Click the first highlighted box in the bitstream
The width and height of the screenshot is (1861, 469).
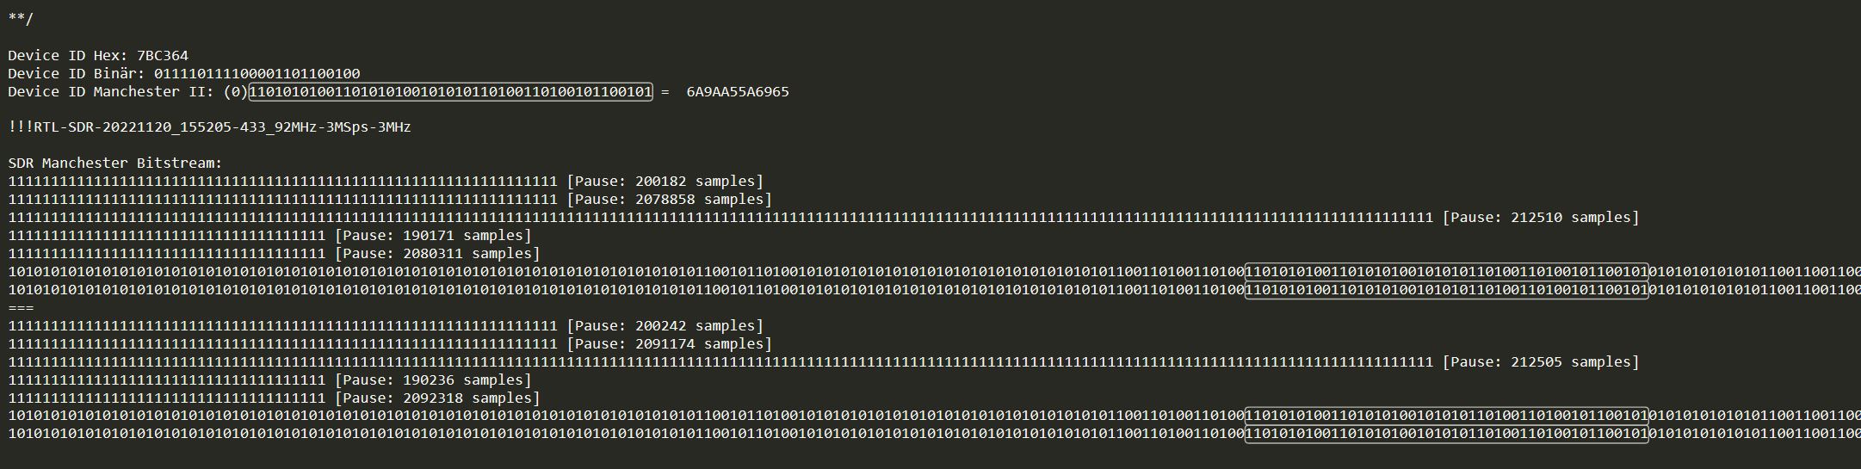pos(1447,272)
